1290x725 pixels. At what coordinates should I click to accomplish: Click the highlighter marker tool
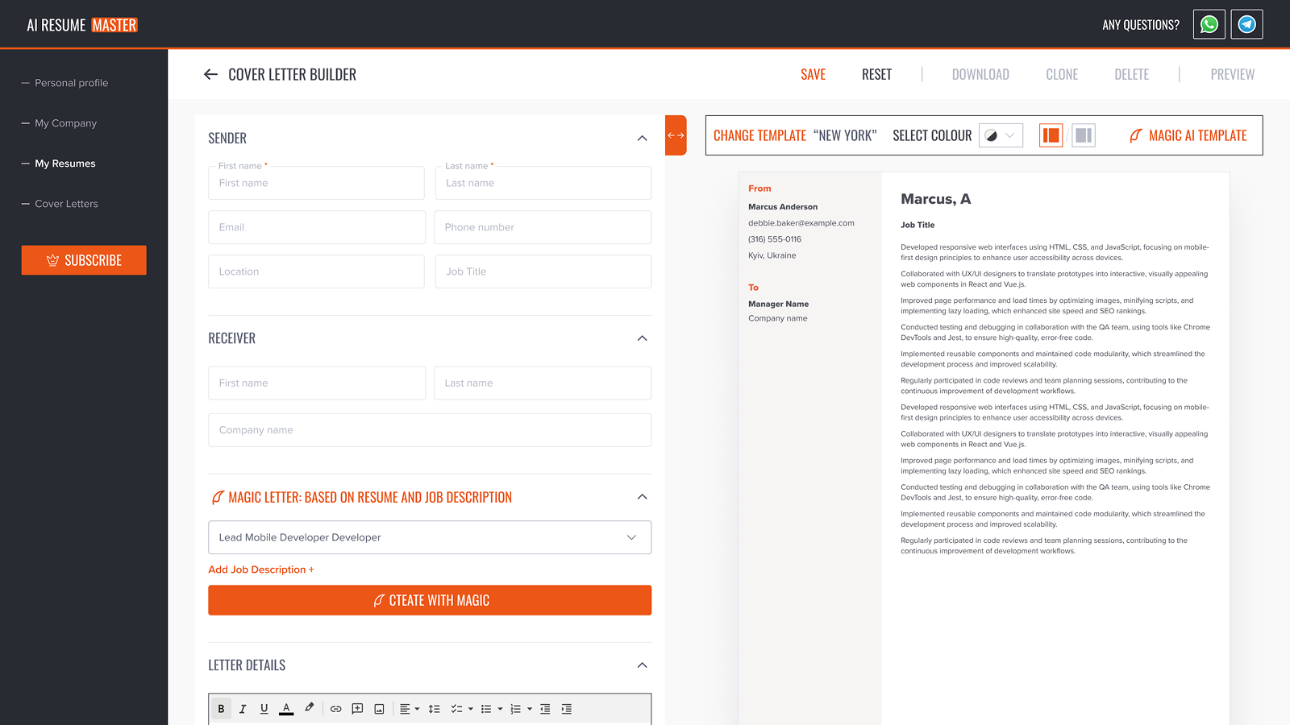(309, 708)
